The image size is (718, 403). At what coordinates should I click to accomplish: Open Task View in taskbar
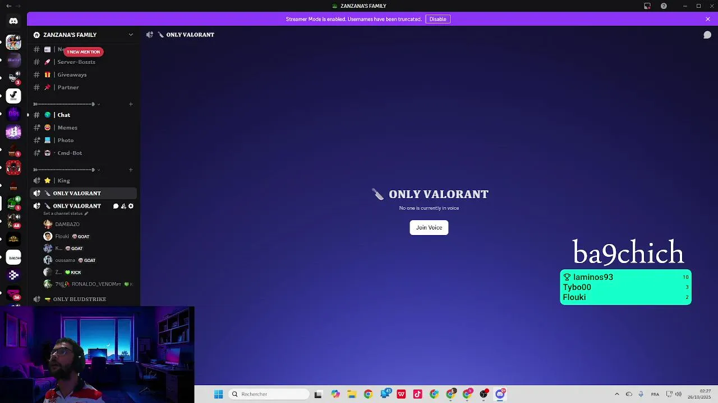click(318, 394)
